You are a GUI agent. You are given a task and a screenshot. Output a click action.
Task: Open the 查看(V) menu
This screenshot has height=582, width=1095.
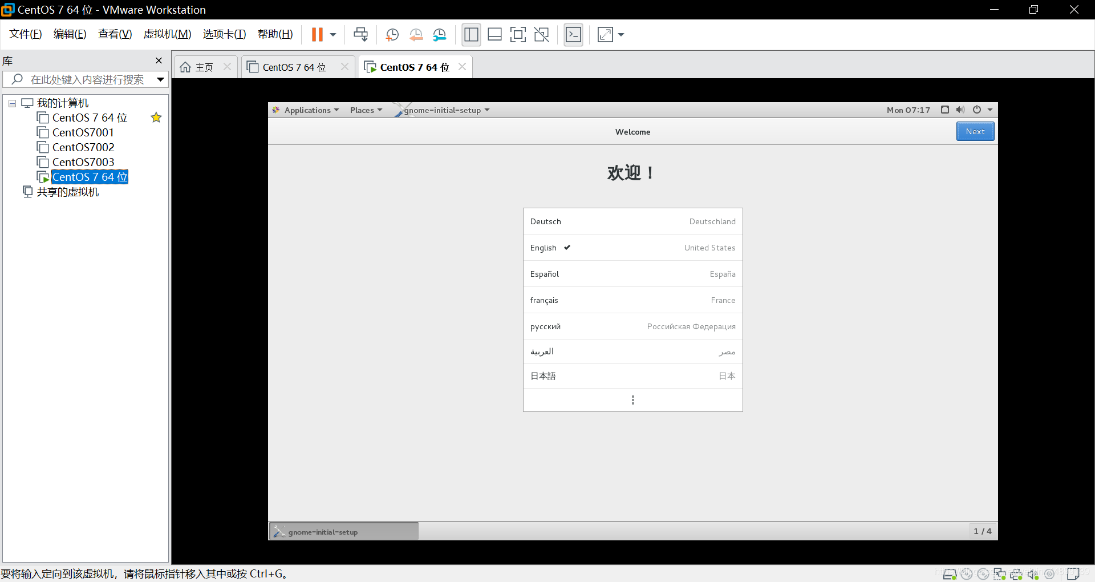click(x=115, y=34)
